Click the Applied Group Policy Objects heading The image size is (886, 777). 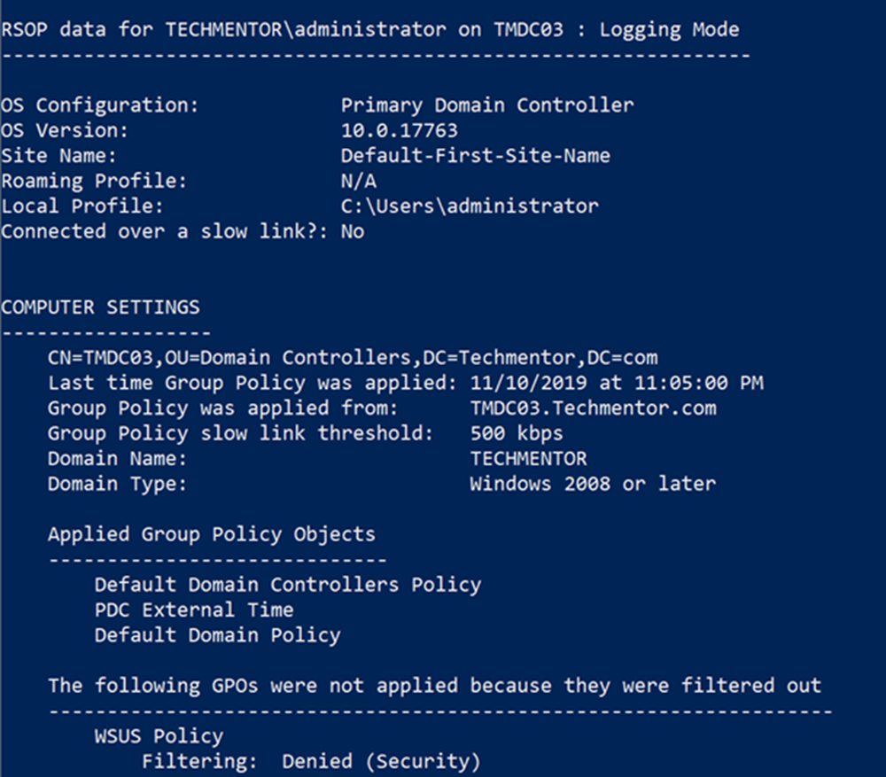[x=211, y=534]
